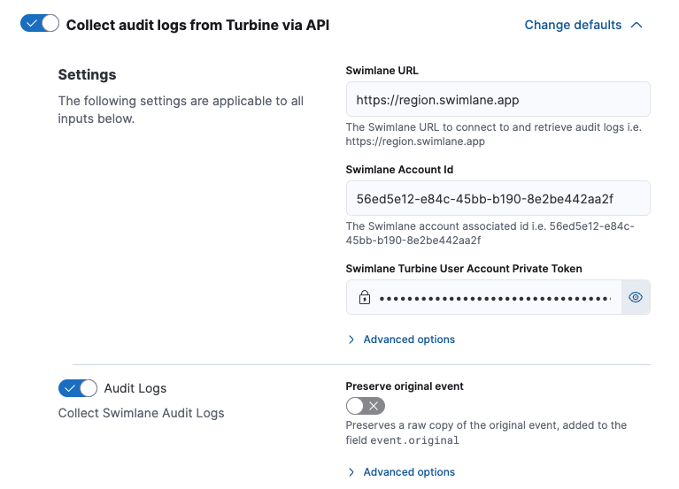
Task: Expand Advanced options under Preserve original event
Action: (408, 472)
